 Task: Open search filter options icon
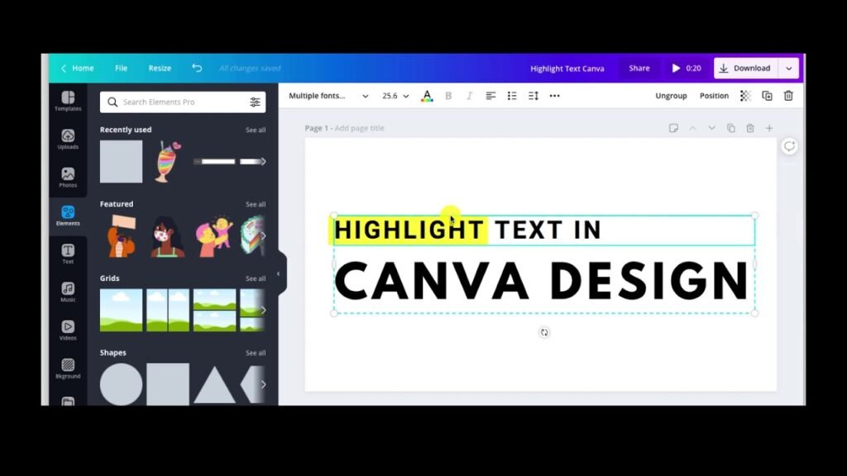pos(255,102)
